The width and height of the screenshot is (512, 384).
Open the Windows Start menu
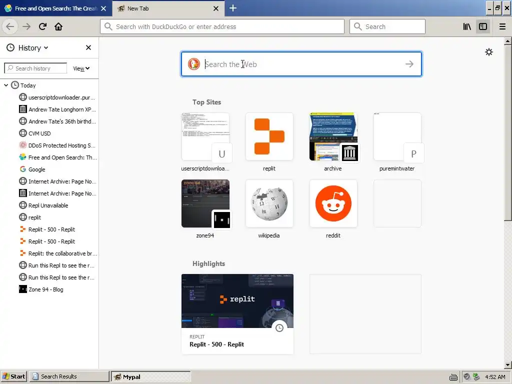[x=14, y=376]
